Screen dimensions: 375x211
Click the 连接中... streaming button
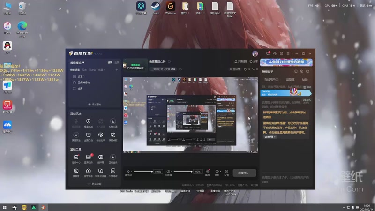tap(244, 173)
